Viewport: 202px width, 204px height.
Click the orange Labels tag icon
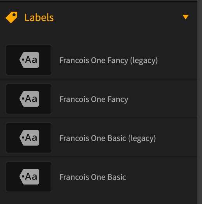click(11, 17)
